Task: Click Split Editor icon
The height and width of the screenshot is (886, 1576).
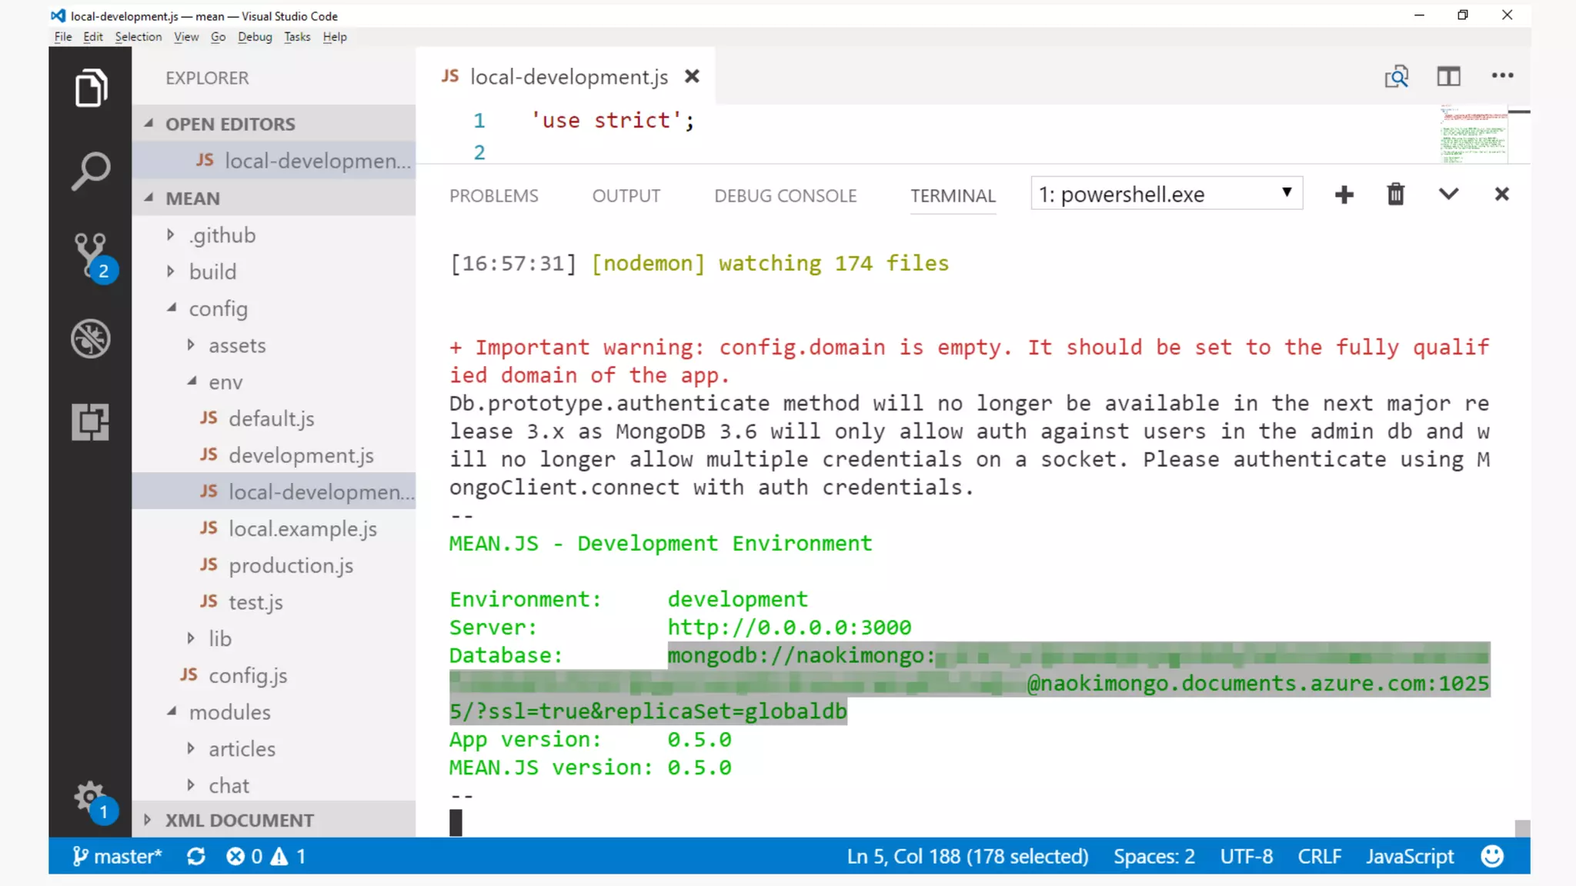Action: point(1448,76)
